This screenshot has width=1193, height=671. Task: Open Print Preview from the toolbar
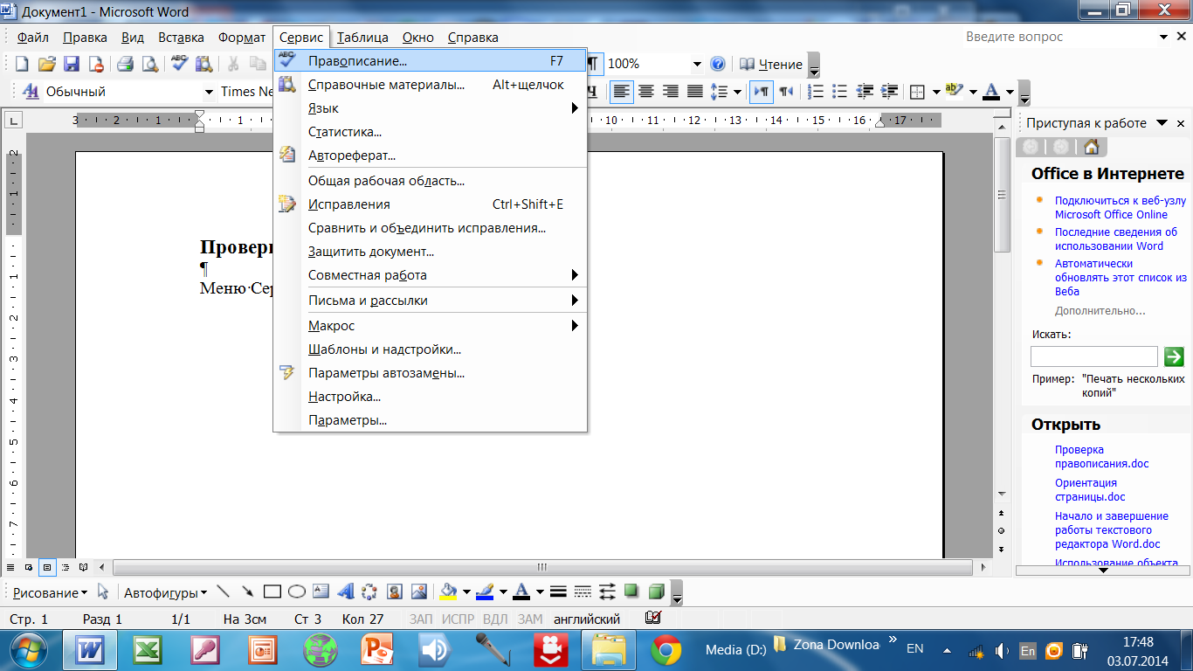[150, 64]
